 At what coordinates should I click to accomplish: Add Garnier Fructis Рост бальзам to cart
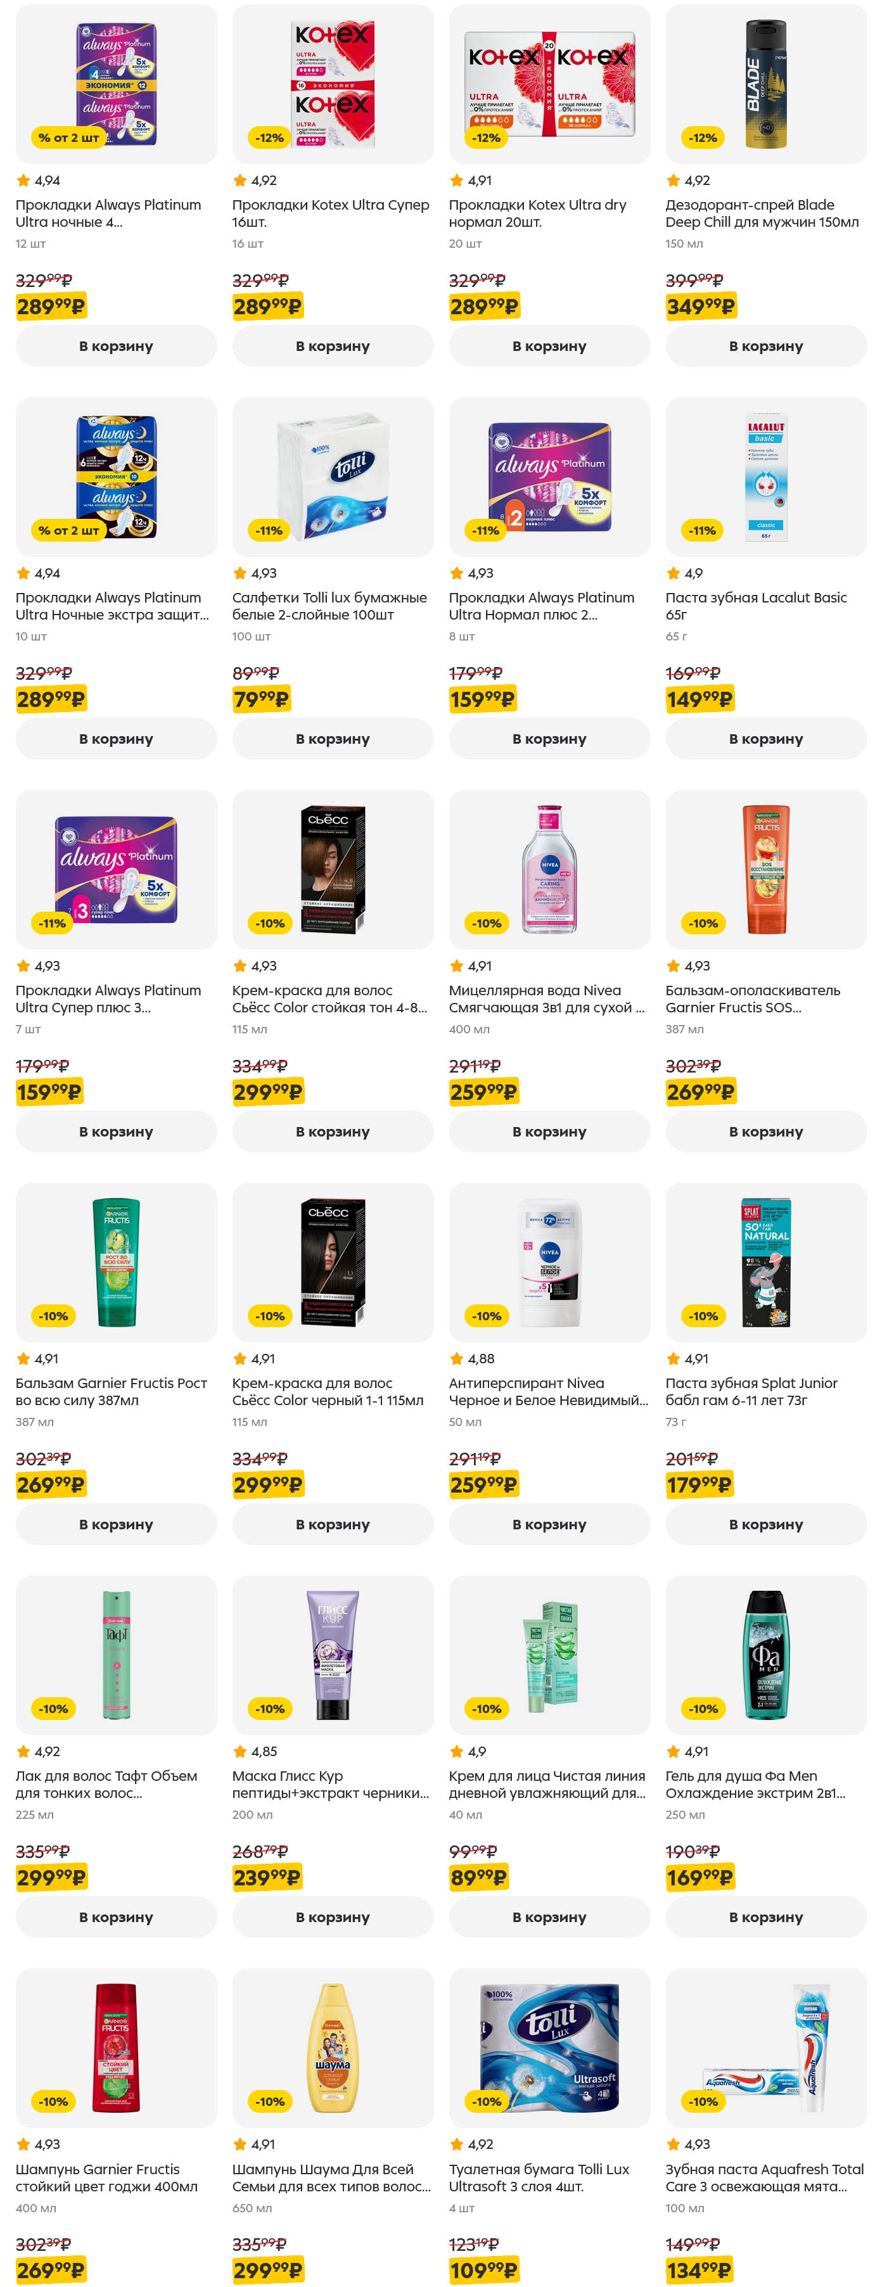pos(115,1524)
